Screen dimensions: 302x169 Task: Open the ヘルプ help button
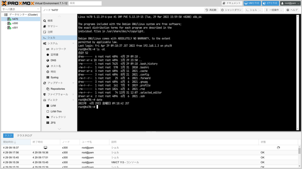click(x=292, y=10)
